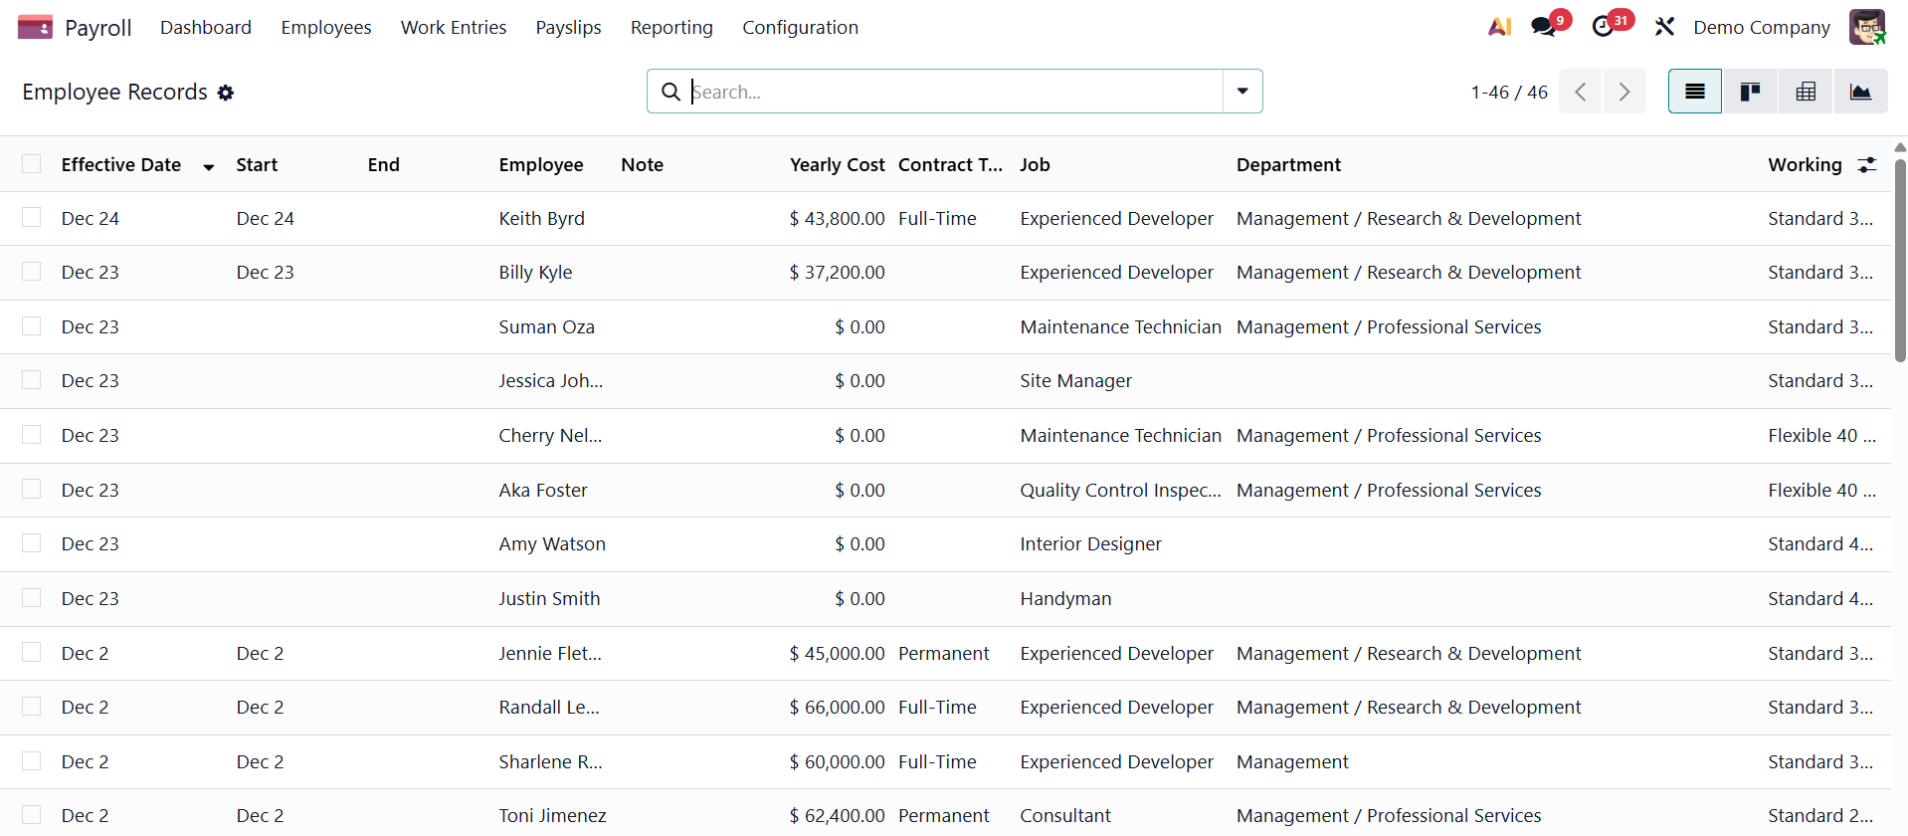The width and height of the screenshot is (1908, 836).
Task: Click the Interior Designer job cell
Action: (1090, 543)
